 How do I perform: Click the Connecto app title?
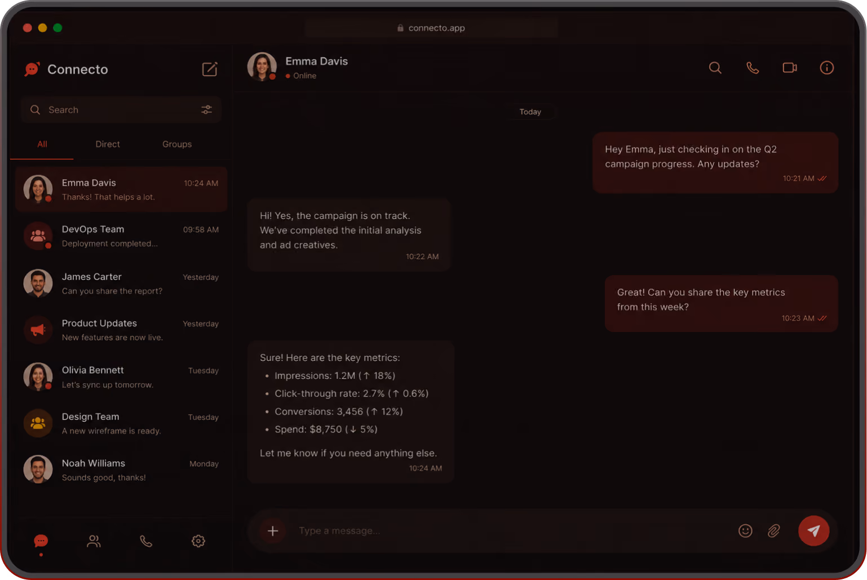coord(78,69)
